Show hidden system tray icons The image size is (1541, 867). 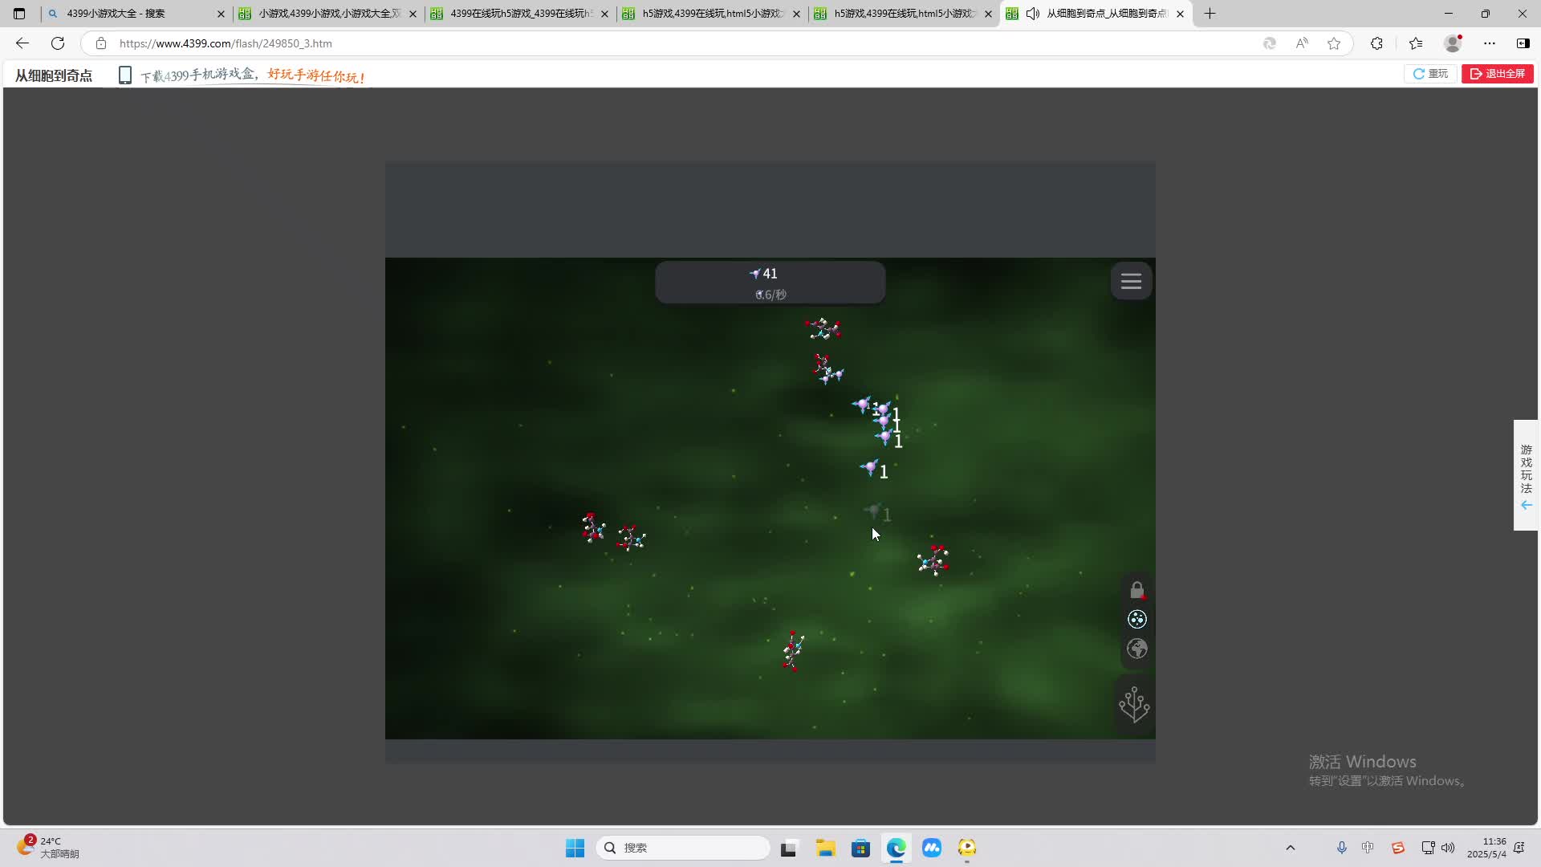coord(1290,848)
